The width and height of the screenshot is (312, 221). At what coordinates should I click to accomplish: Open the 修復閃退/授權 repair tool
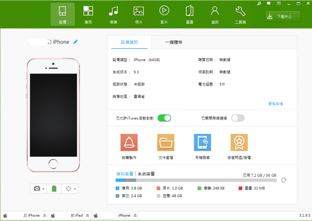239,147
